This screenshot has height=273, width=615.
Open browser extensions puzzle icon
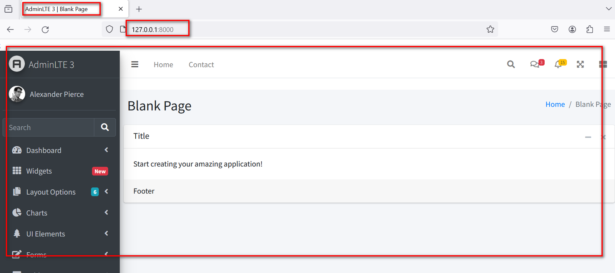[x=590, y=30]
